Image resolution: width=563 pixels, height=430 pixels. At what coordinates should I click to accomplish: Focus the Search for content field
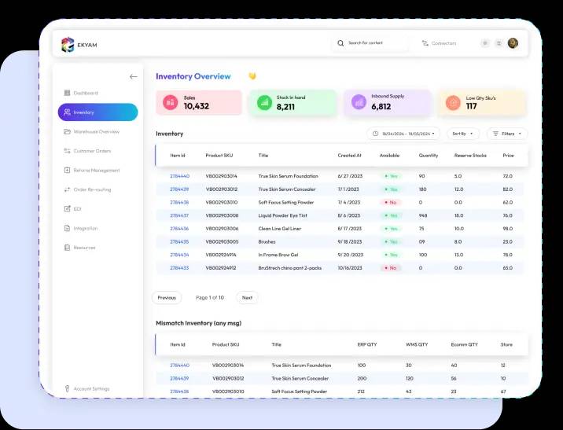coord(370,43)
